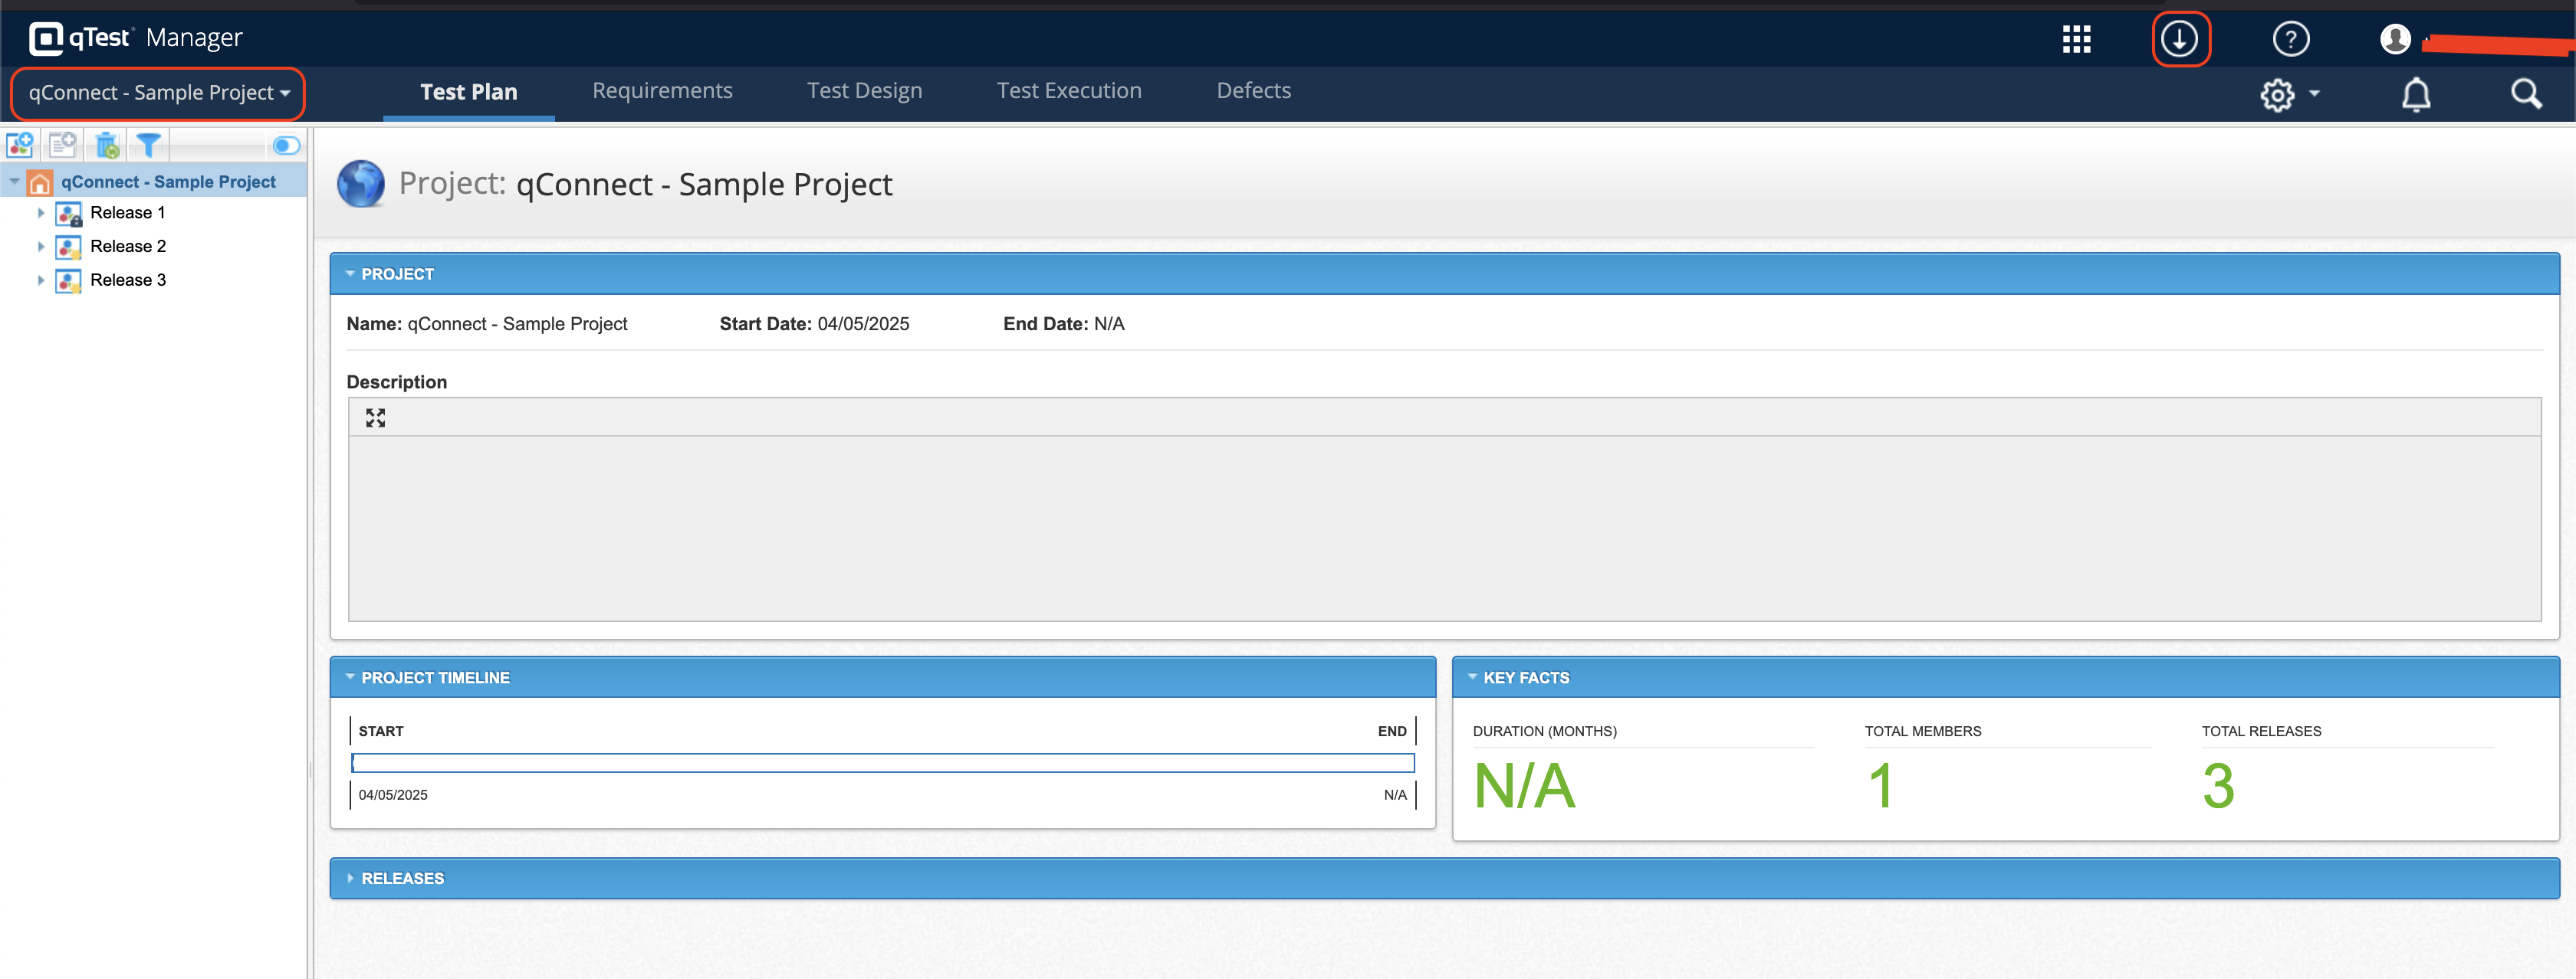Open the Test Execution tab
Viewport: 2576px width, 979px height.
[x=1069, y=90]
